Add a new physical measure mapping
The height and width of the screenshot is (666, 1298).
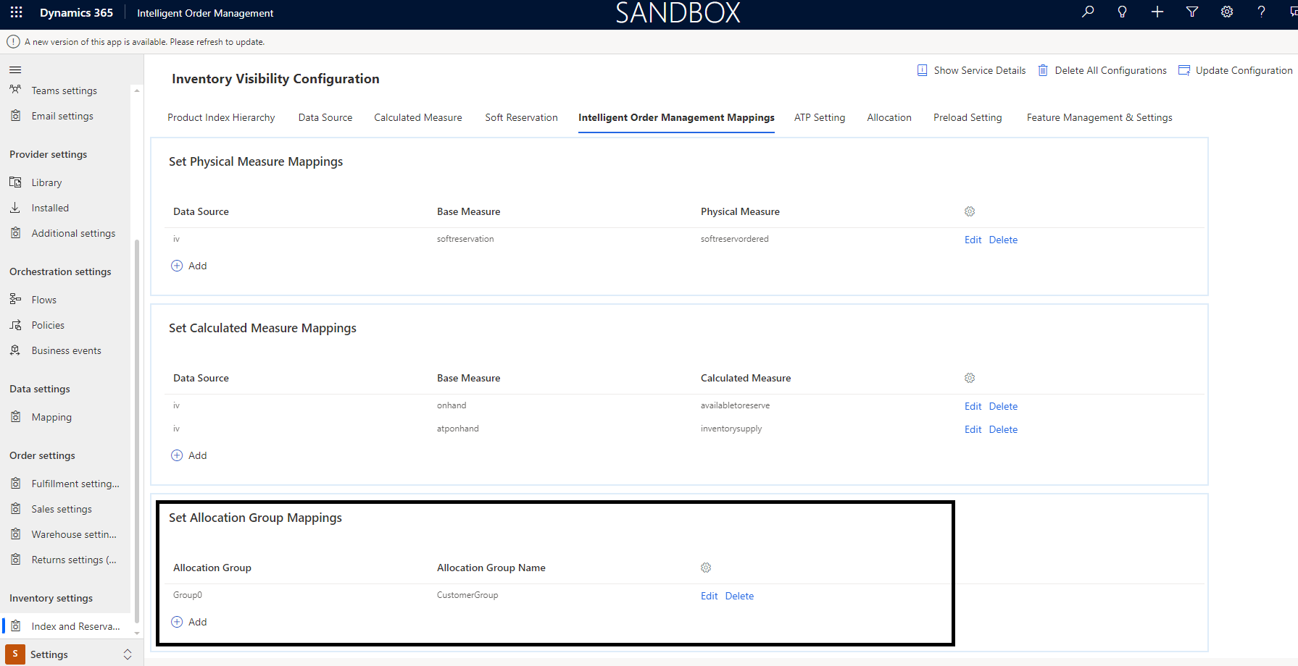[189, 266]
